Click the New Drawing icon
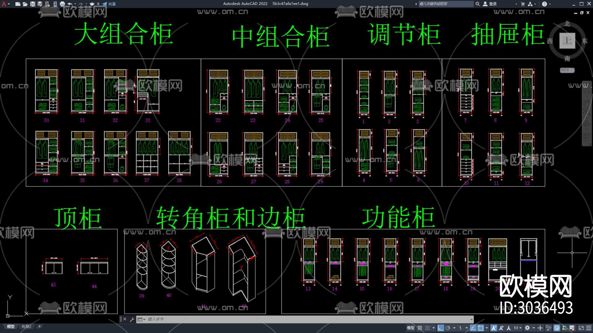593x333 pixels. click(x=18, y=4)
